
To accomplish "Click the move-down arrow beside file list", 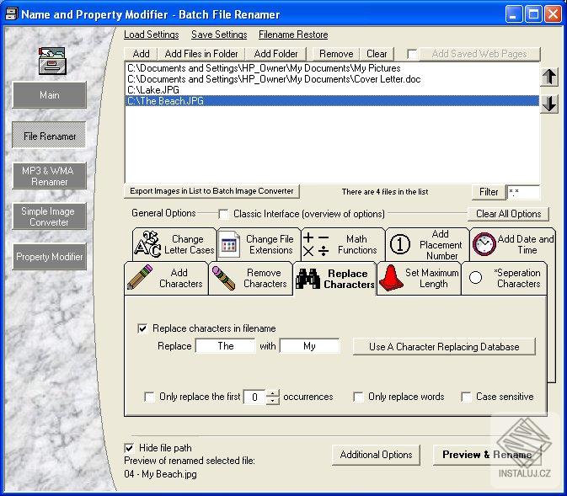I will (x=549, y=104).
